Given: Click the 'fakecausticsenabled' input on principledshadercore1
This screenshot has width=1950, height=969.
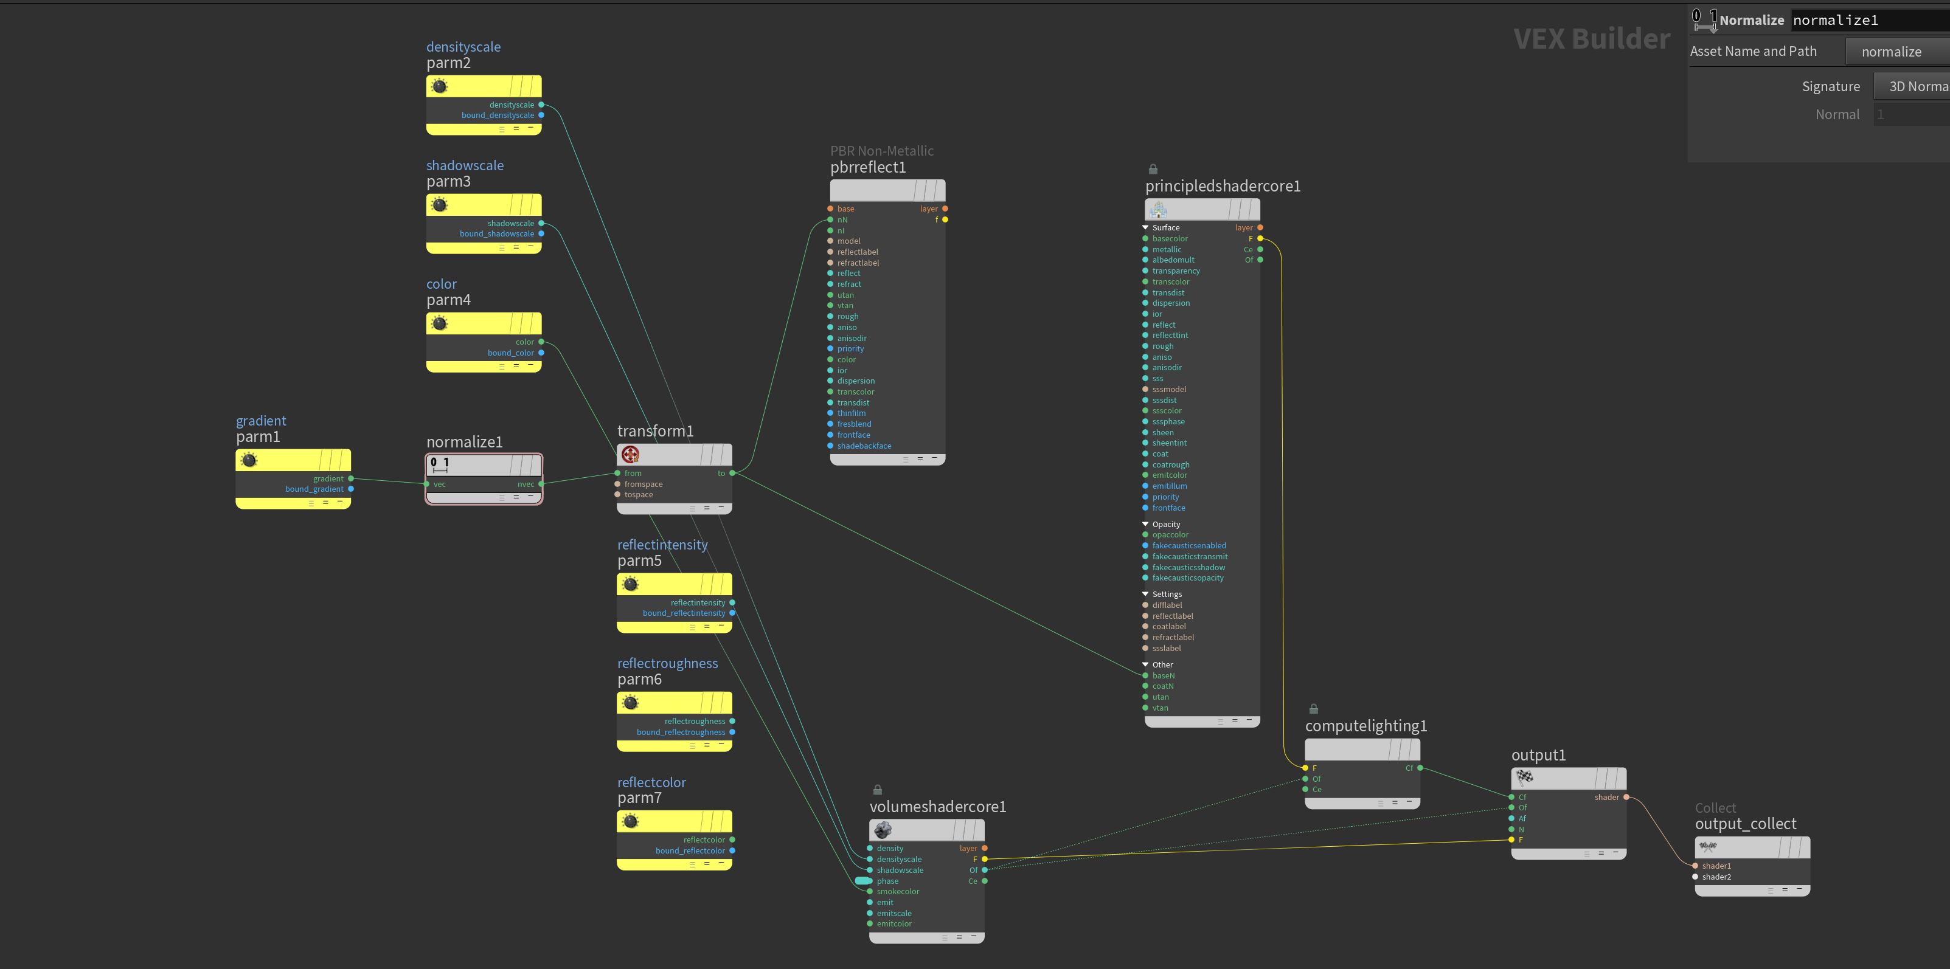Looking at the screenshot, I should (x=1189, y=545).
